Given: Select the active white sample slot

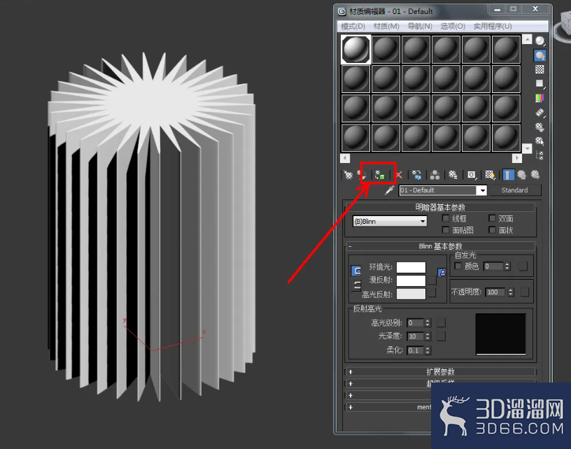Looking at the screenshot, I should pos(355,49).
